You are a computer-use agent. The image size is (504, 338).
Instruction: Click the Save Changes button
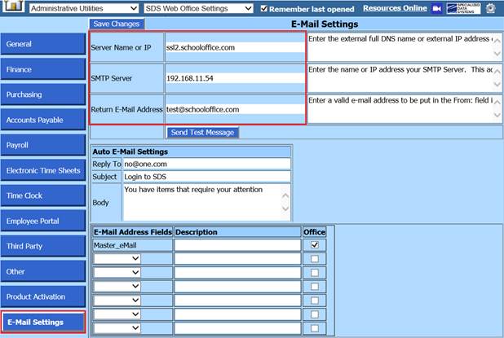(x=116, y=24)
